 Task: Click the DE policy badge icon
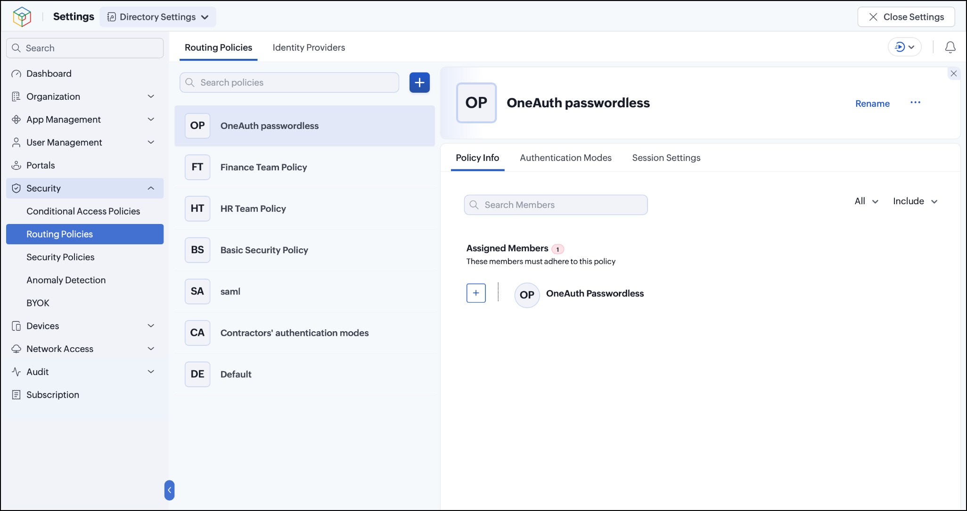tap(197, 374)
